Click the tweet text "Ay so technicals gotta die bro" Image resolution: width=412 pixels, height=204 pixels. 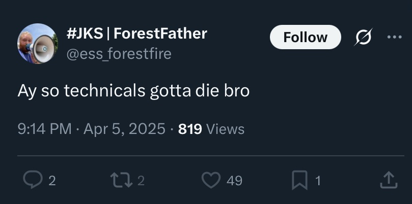pyautogui.click(x=133, y=91)
